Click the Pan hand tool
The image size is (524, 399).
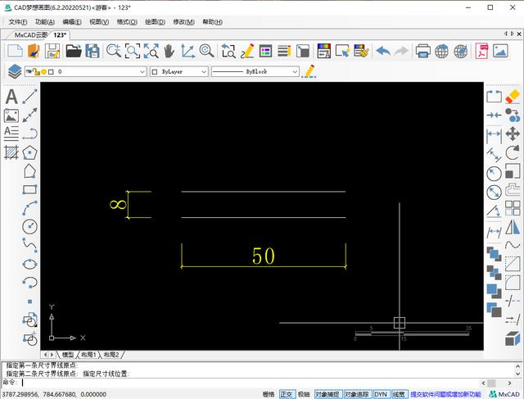169,51
